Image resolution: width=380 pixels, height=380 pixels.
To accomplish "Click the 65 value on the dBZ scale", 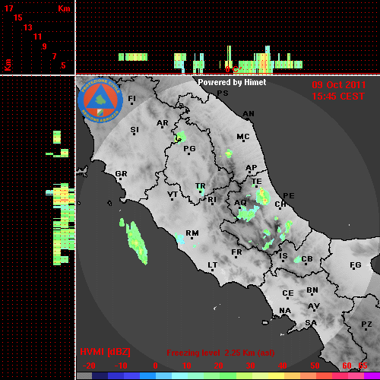I will [x=363, y=366].
